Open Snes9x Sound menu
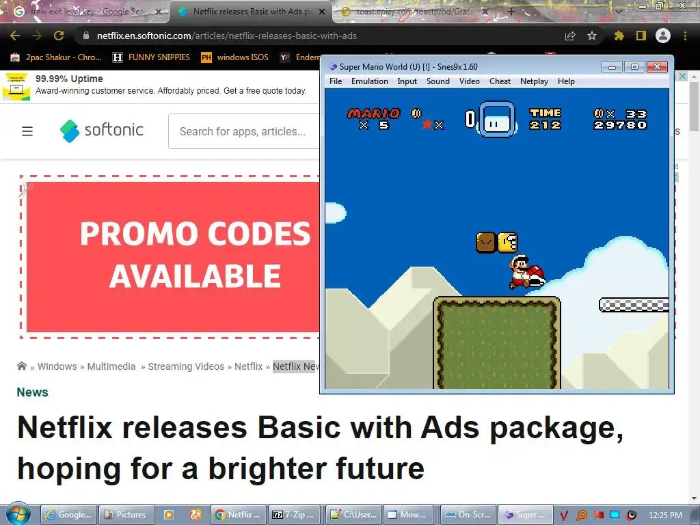Viewport: 700px width, 525px height. tap(438, 81)
